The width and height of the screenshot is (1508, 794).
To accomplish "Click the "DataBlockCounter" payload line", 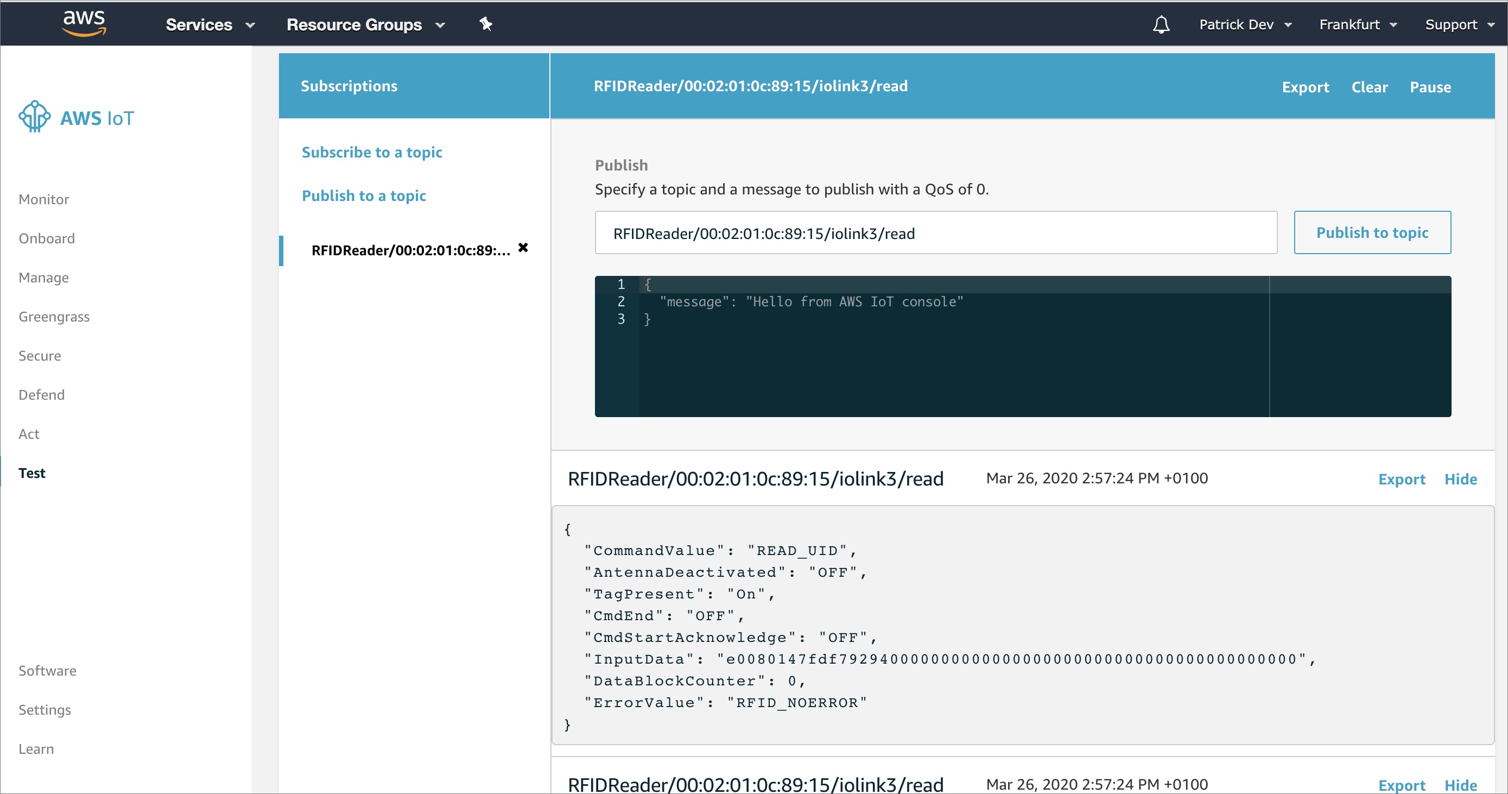I will [x=695, y=681].
